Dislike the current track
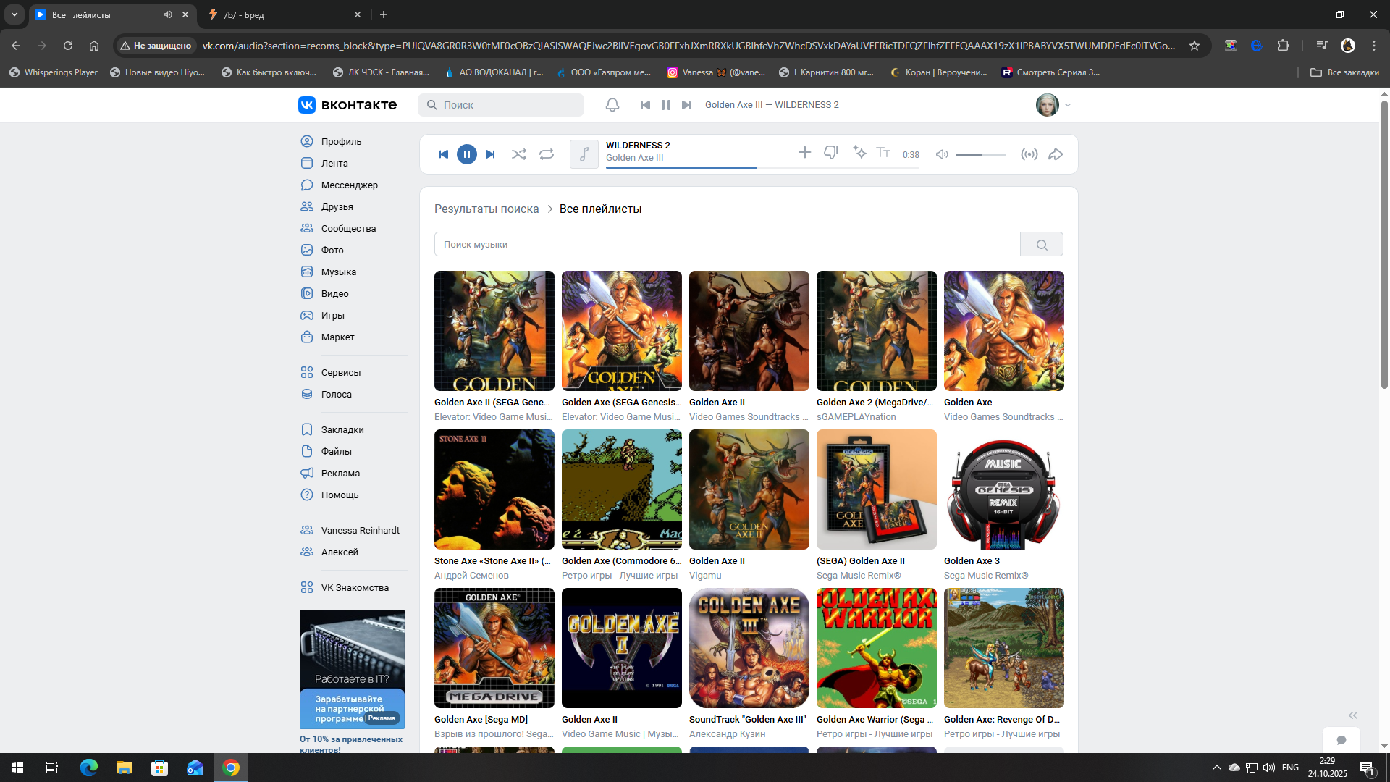Screen dimensions: 1390x782 (x=831, y=152)
